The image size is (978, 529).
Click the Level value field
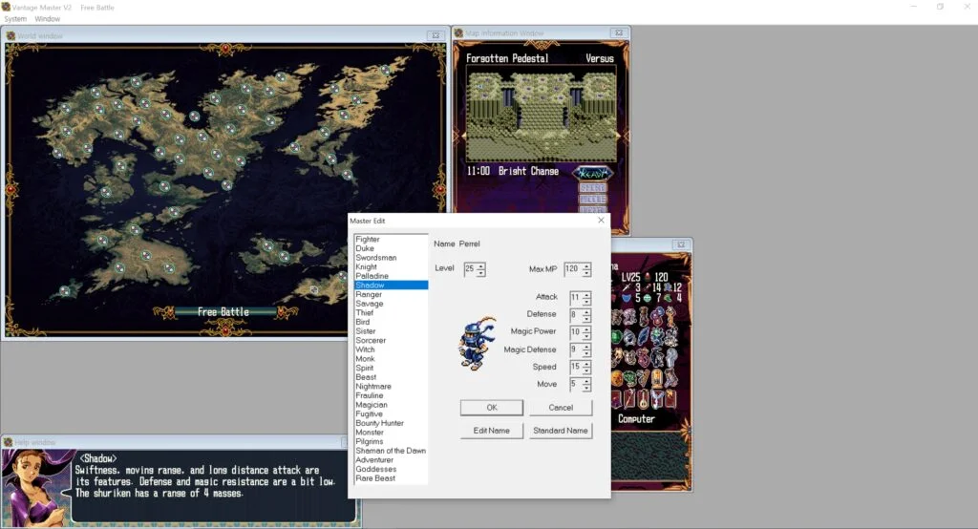click(x=470, y=269)
